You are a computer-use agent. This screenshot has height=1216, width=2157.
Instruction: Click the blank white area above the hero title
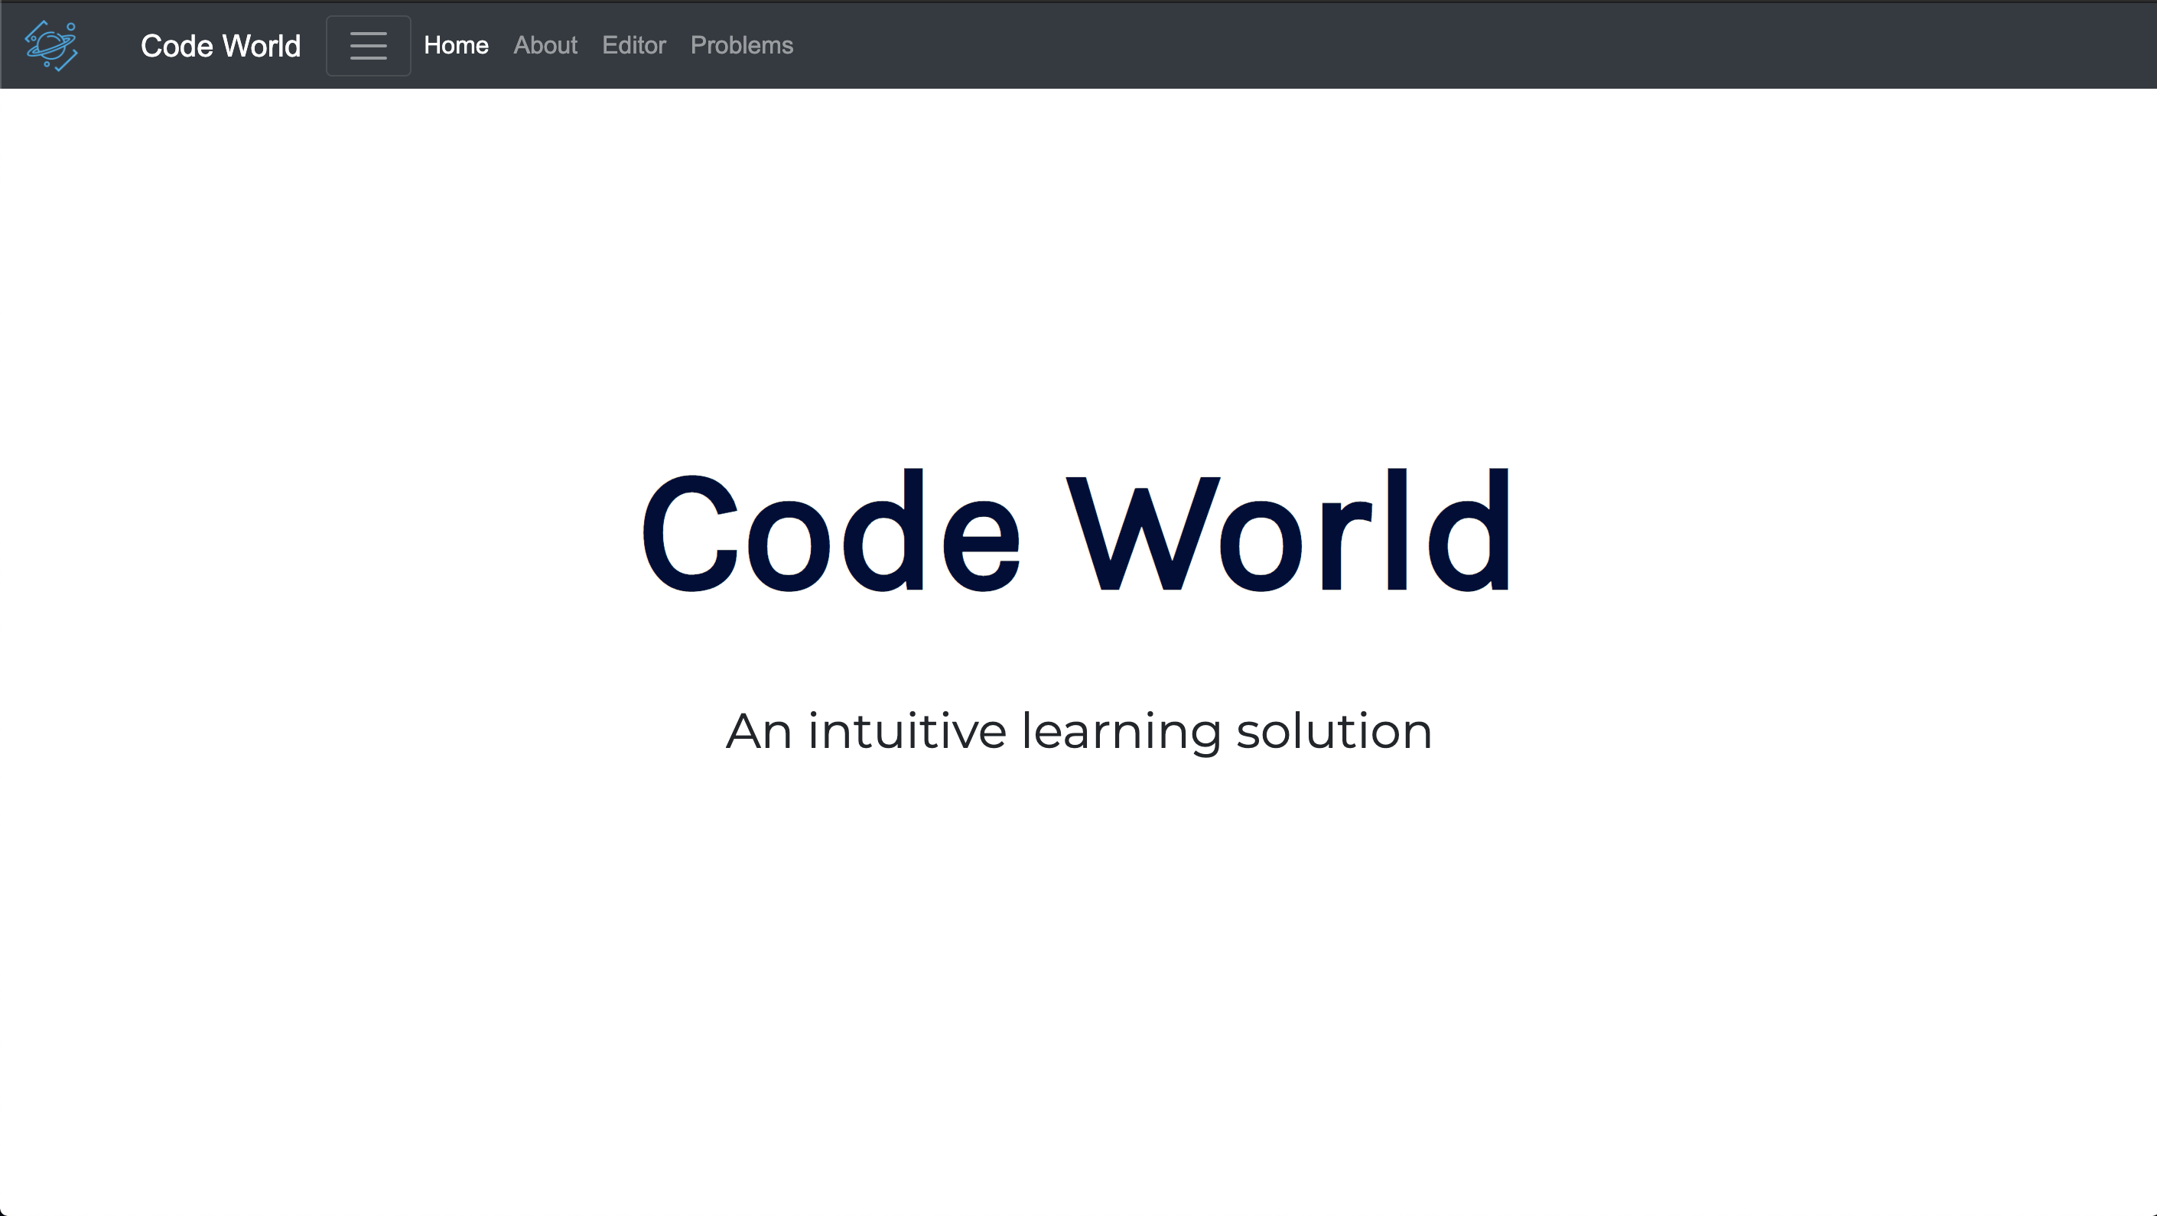1078,268
